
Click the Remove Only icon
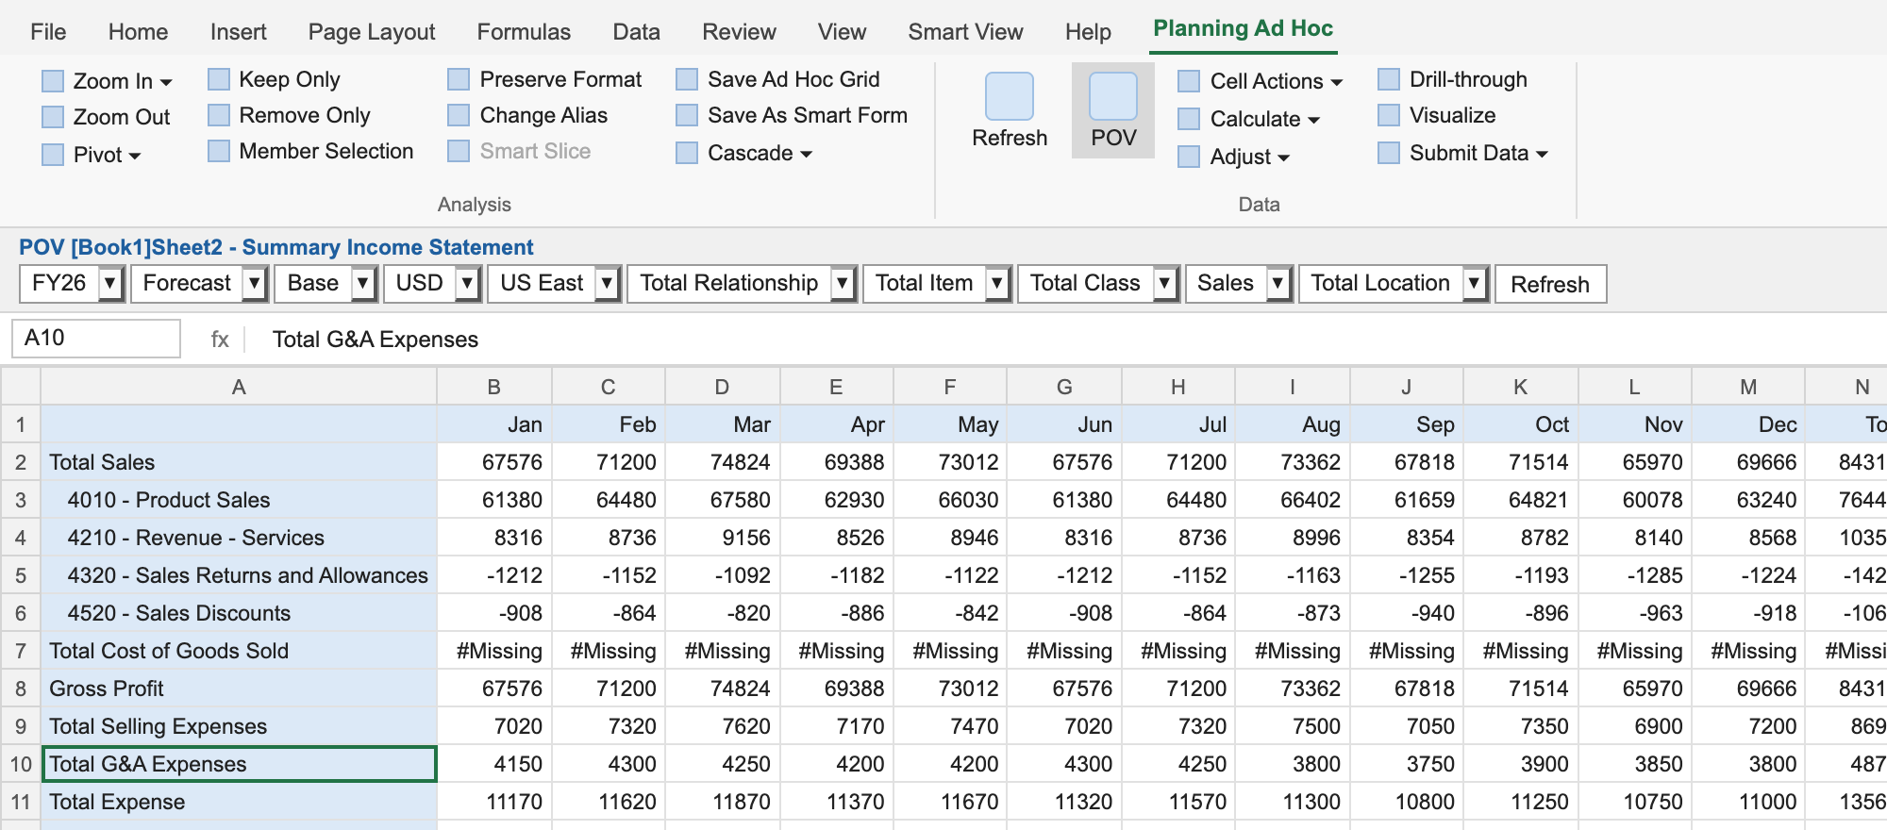coord(219,115)
